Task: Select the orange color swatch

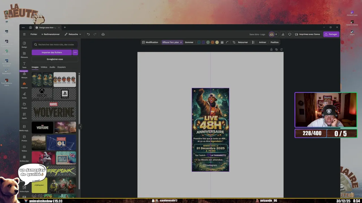Action: [x=212, y=42]
